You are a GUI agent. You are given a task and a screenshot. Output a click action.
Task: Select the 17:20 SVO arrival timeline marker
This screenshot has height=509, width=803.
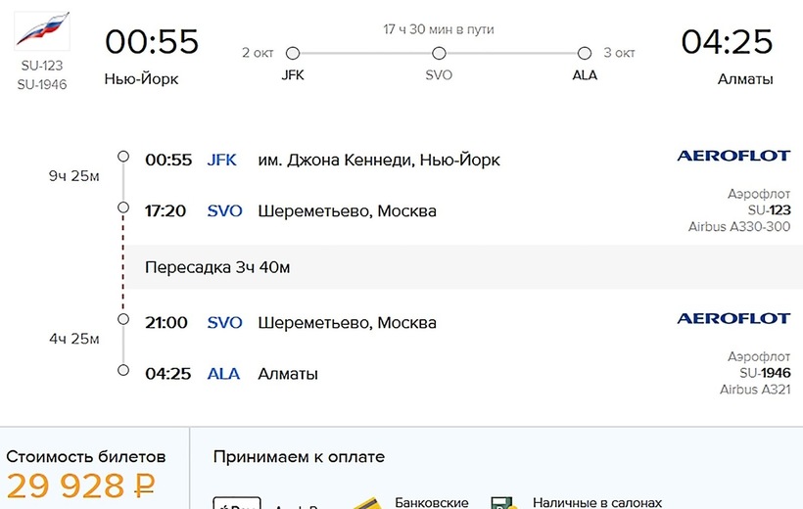[122, 208]
